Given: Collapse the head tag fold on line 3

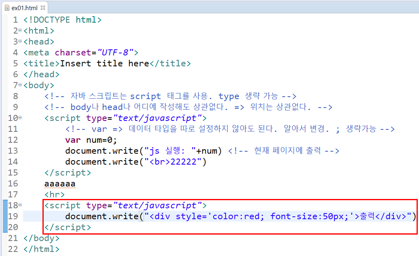Looking at the screenshot, I should (20, 41).
